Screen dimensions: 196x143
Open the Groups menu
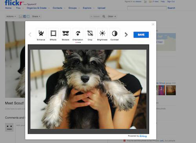coord(73,8)
